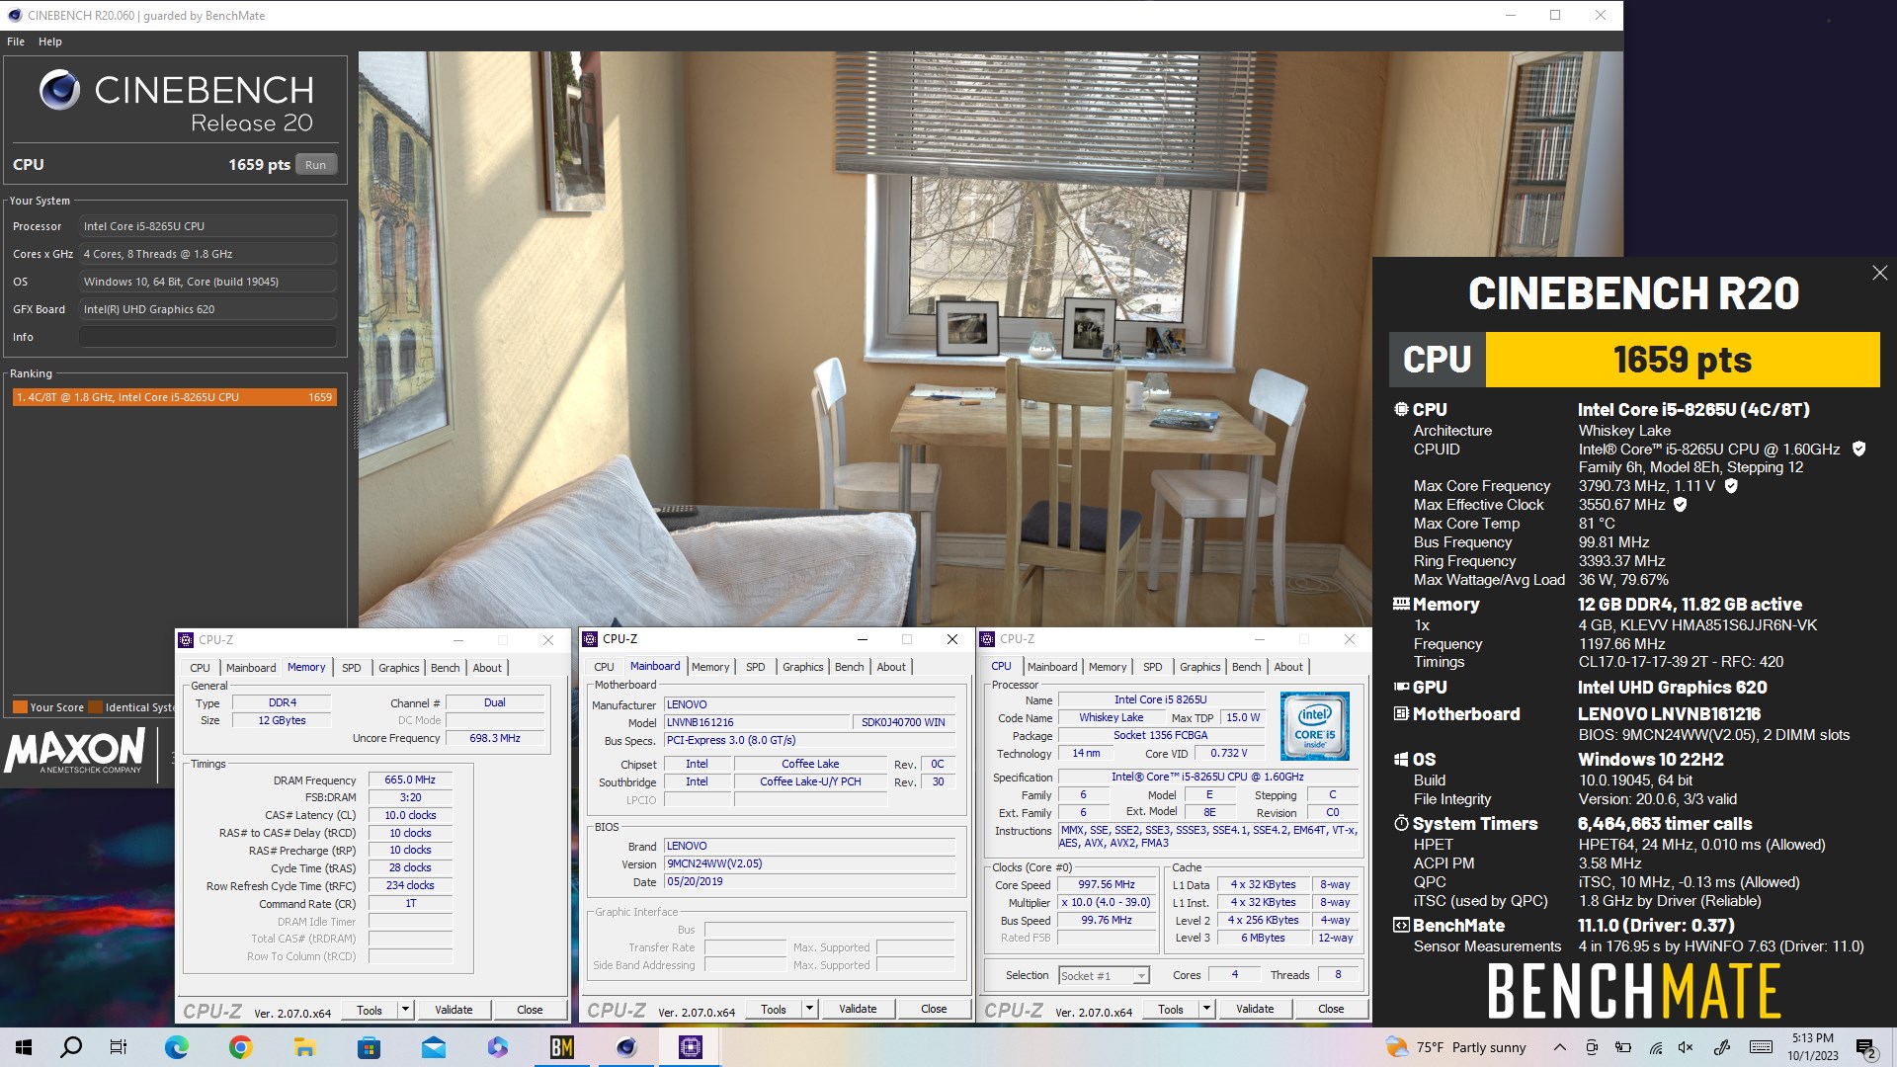1897x1067 pixels.
Task: Click the 1659 pts yellow score bar
Action: [1682, 360]
